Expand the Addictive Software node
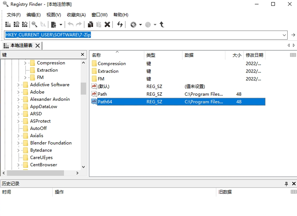 pyautogui.click(x=18, y=85)
